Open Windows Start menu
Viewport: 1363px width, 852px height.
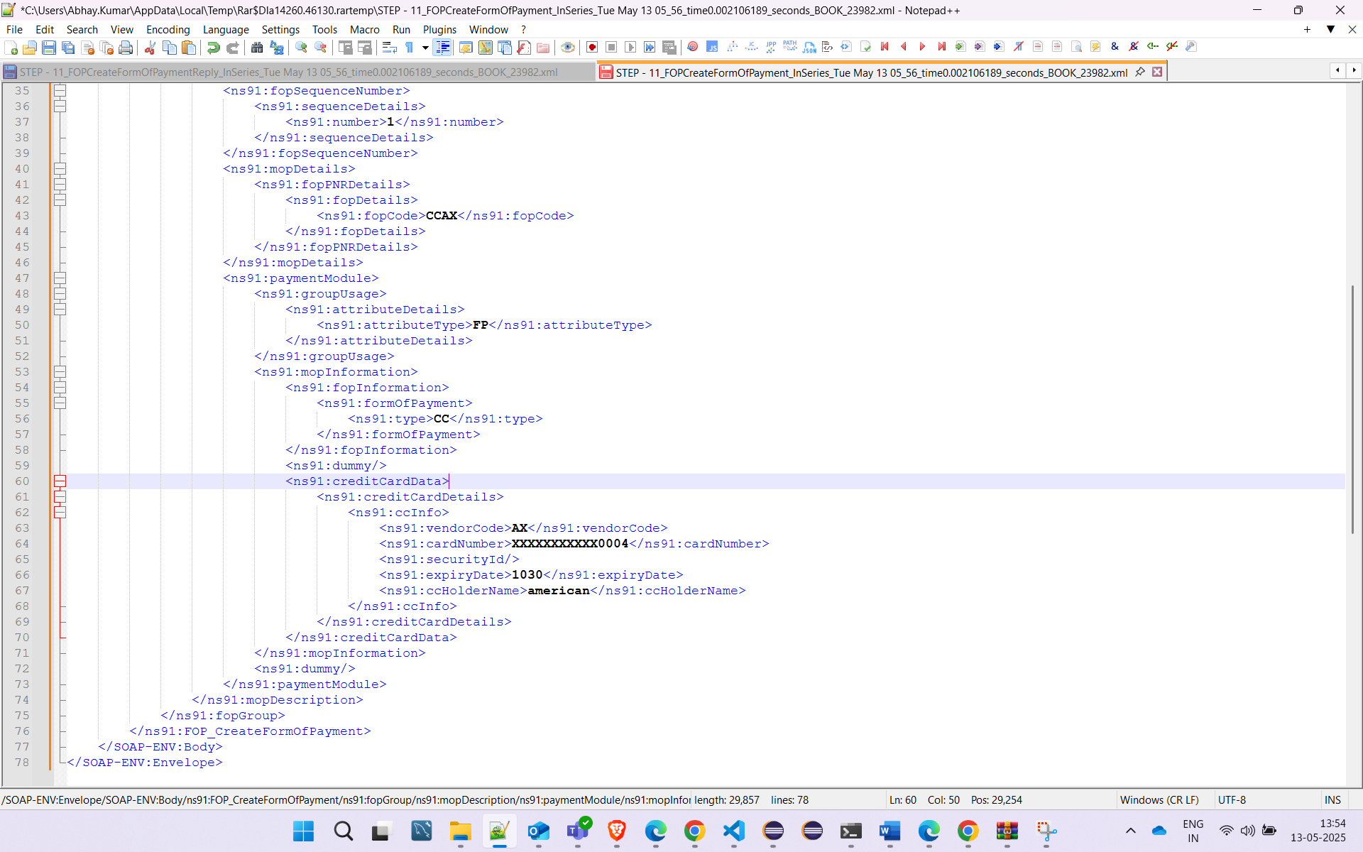click(x=304, y=830)
